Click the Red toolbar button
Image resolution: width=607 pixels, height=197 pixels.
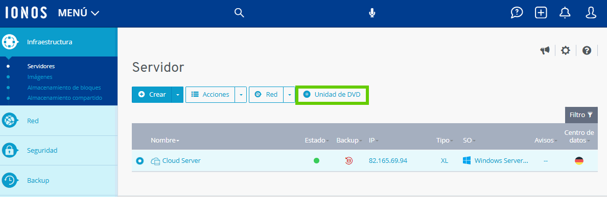(266, 95)
